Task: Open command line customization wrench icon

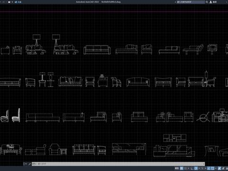Action: [29, 164]
